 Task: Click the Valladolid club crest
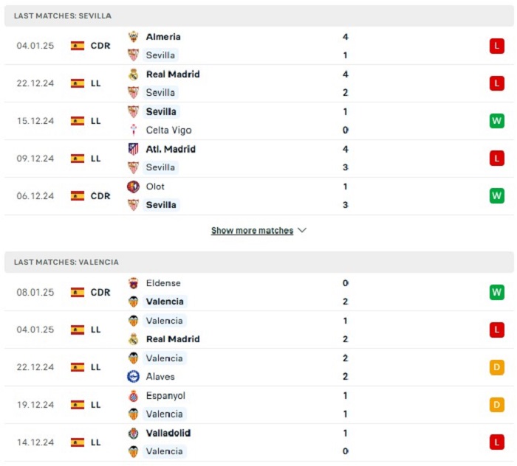133,434
